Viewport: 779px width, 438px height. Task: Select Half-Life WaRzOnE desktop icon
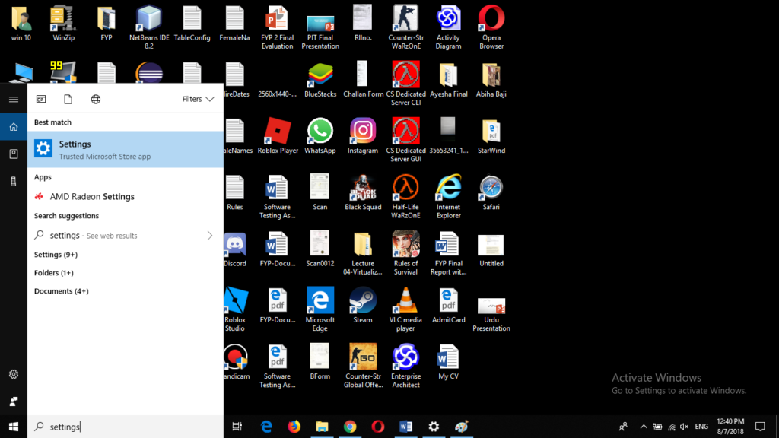pos(405,197)
